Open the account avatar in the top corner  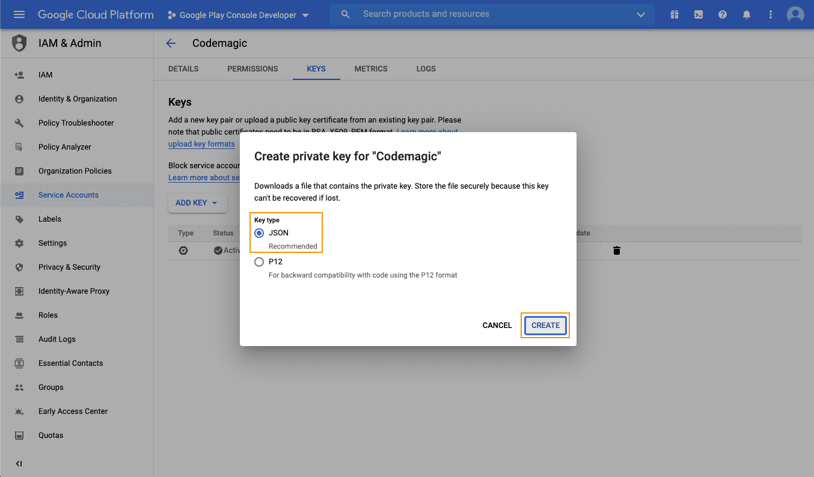click(795, 14)
